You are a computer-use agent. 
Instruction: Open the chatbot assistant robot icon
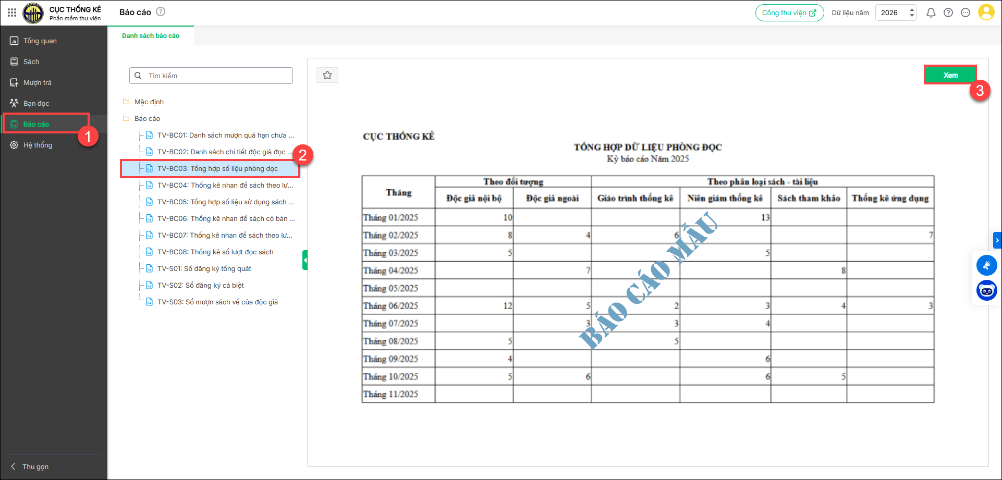point(986,290)
